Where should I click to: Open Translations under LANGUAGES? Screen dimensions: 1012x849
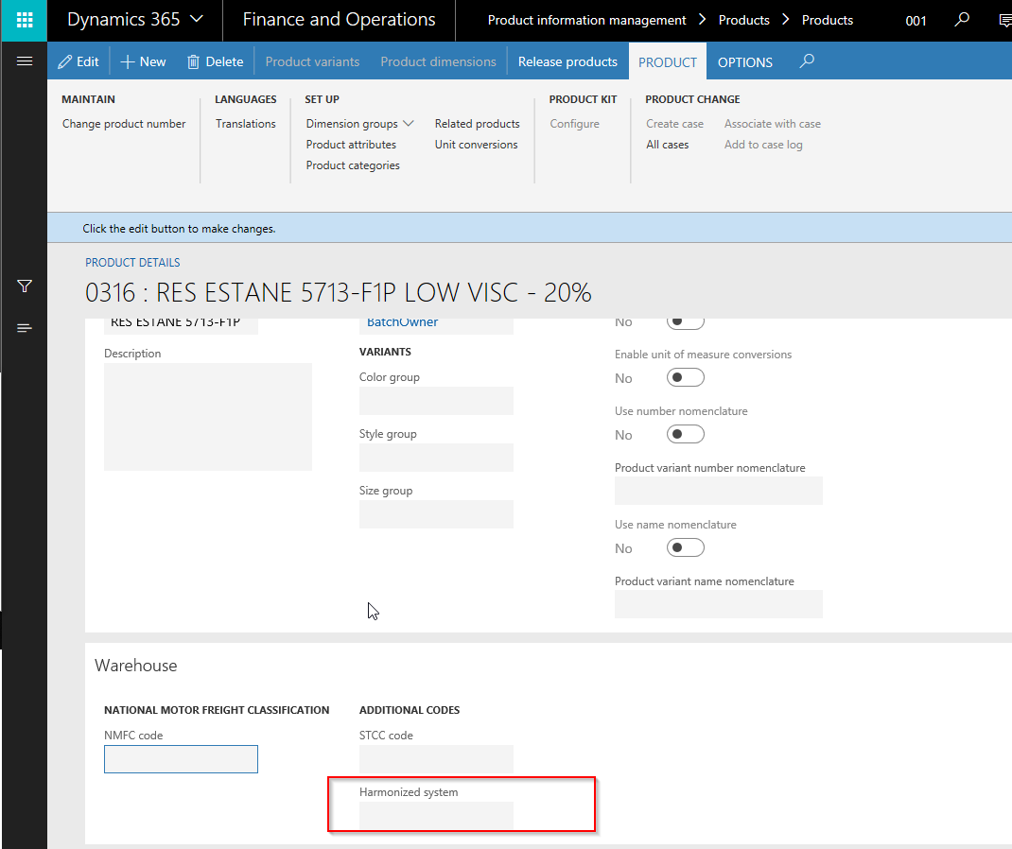click(245, 123)
